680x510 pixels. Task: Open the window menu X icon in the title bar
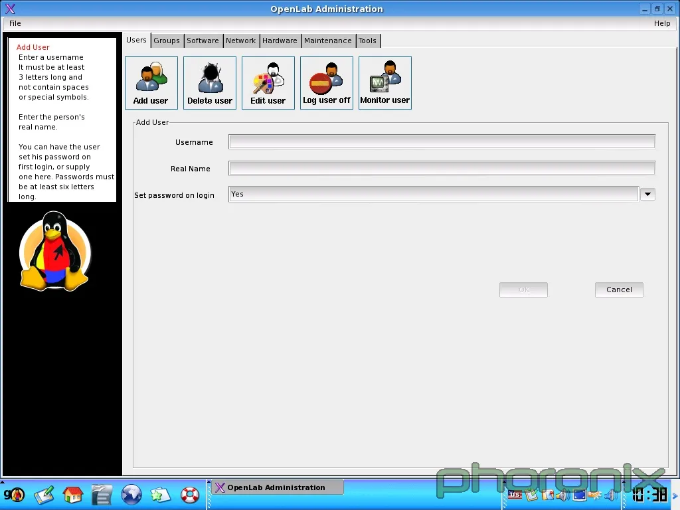tap(11, 9)
